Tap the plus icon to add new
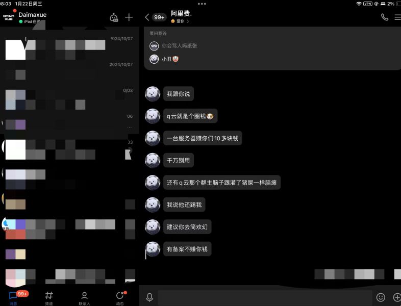Image resolution: width=401 pixels, height=306 pixels. pos(129,17)
